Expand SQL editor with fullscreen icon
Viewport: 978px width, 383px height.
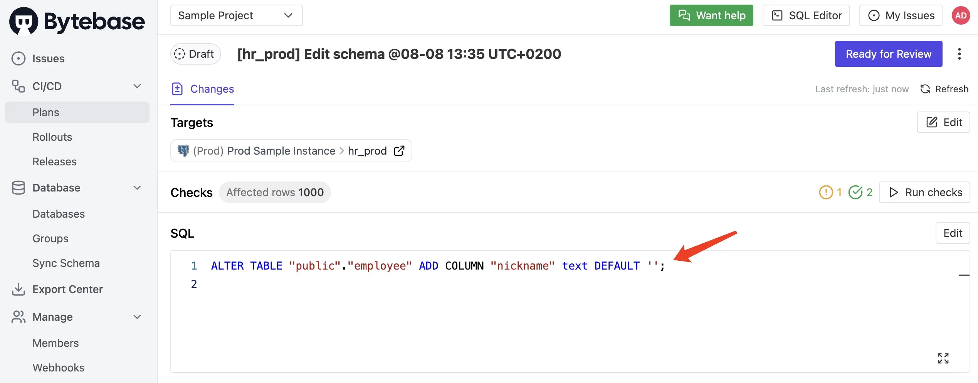[x=943, y=358]
